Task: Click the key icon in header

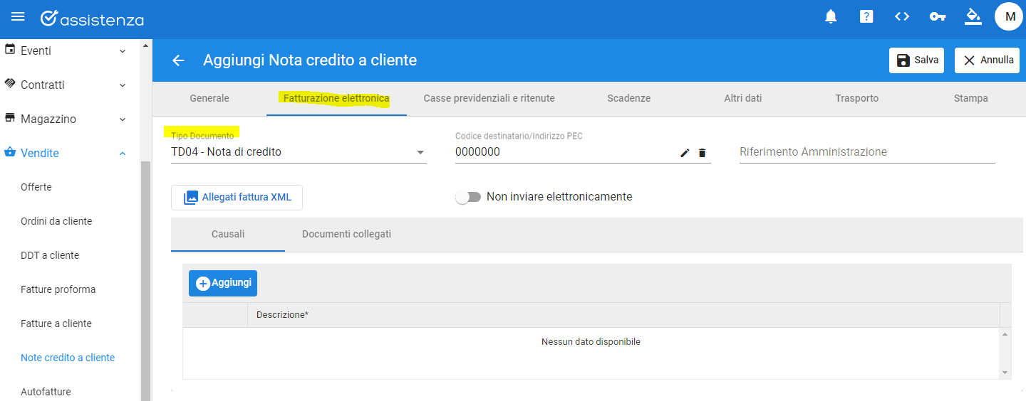Action: (x=938, y=16)
